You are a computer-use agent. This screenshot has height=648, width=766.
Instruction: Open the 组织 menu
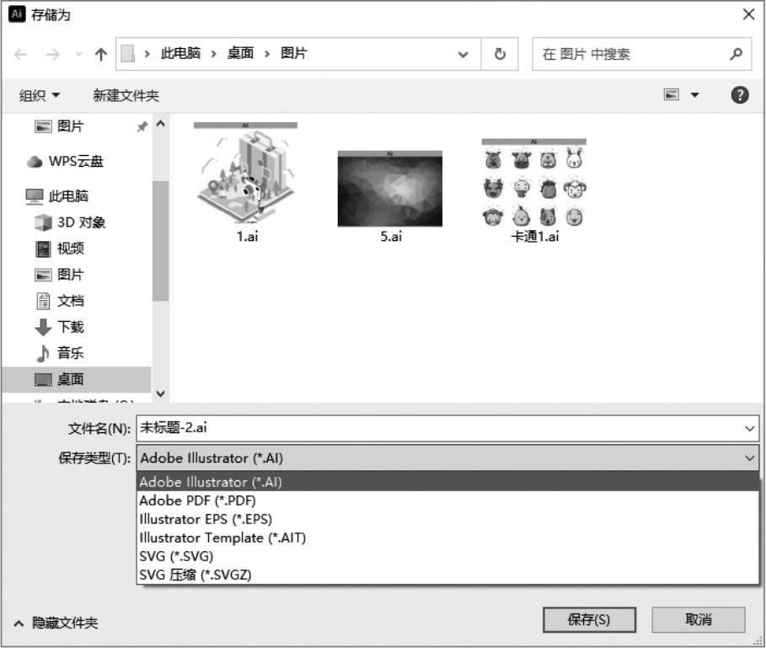tap(39, 95)
